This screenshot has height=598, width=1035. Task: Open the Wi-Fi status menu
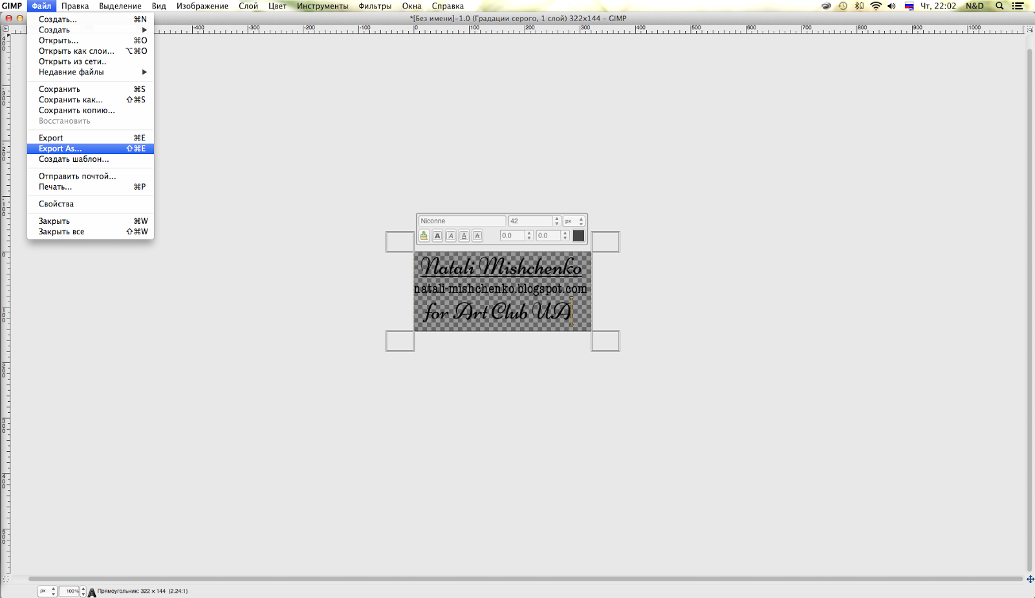click(x=876, y=6)
